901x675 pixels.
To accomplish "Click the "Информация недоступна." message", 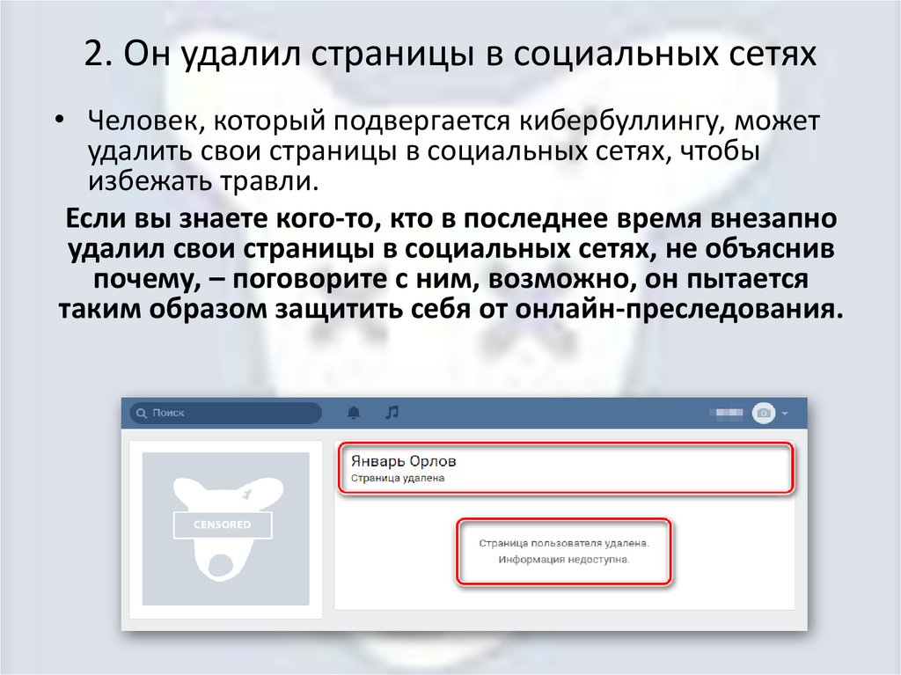I will pyautogui.click(x=564, y=560).
